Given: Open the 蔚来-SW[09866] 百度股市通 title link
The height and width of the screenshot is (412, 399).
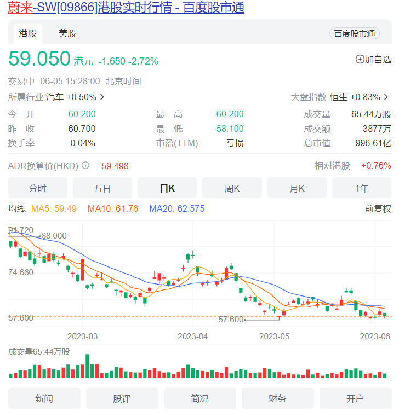Looking at the screenshot, I should pyautogui.click(x=126, y=7).
